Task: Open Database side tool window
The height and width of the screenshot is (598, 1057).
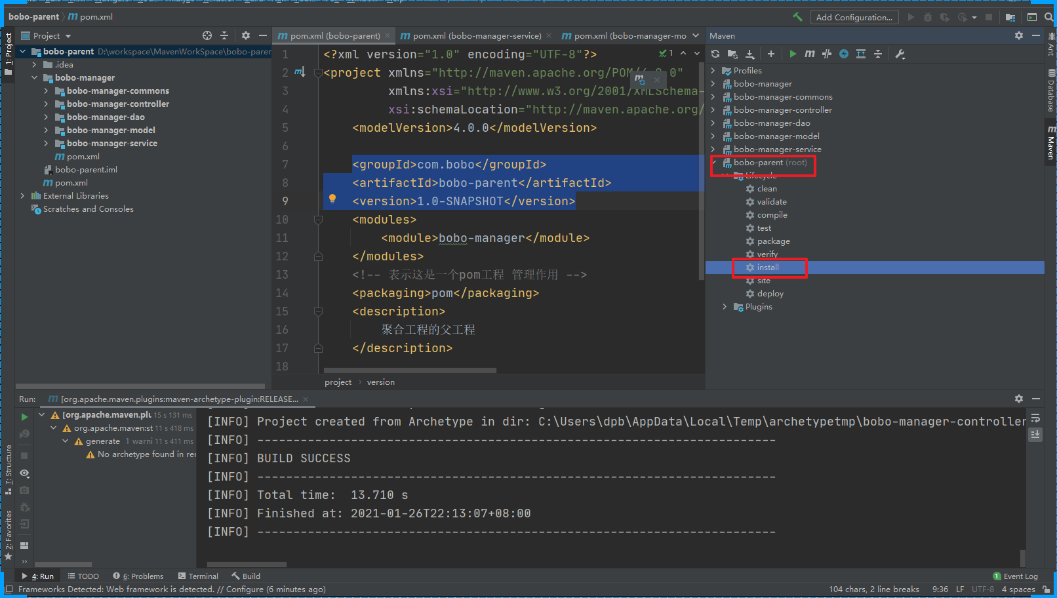Action: [x=1050, y=90]
